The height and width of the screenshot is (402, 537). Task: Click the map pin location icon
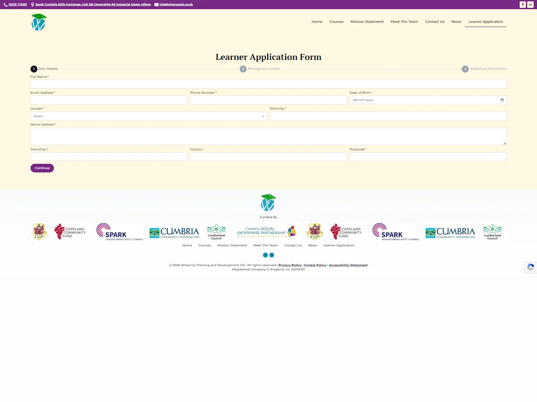point(32,4)
